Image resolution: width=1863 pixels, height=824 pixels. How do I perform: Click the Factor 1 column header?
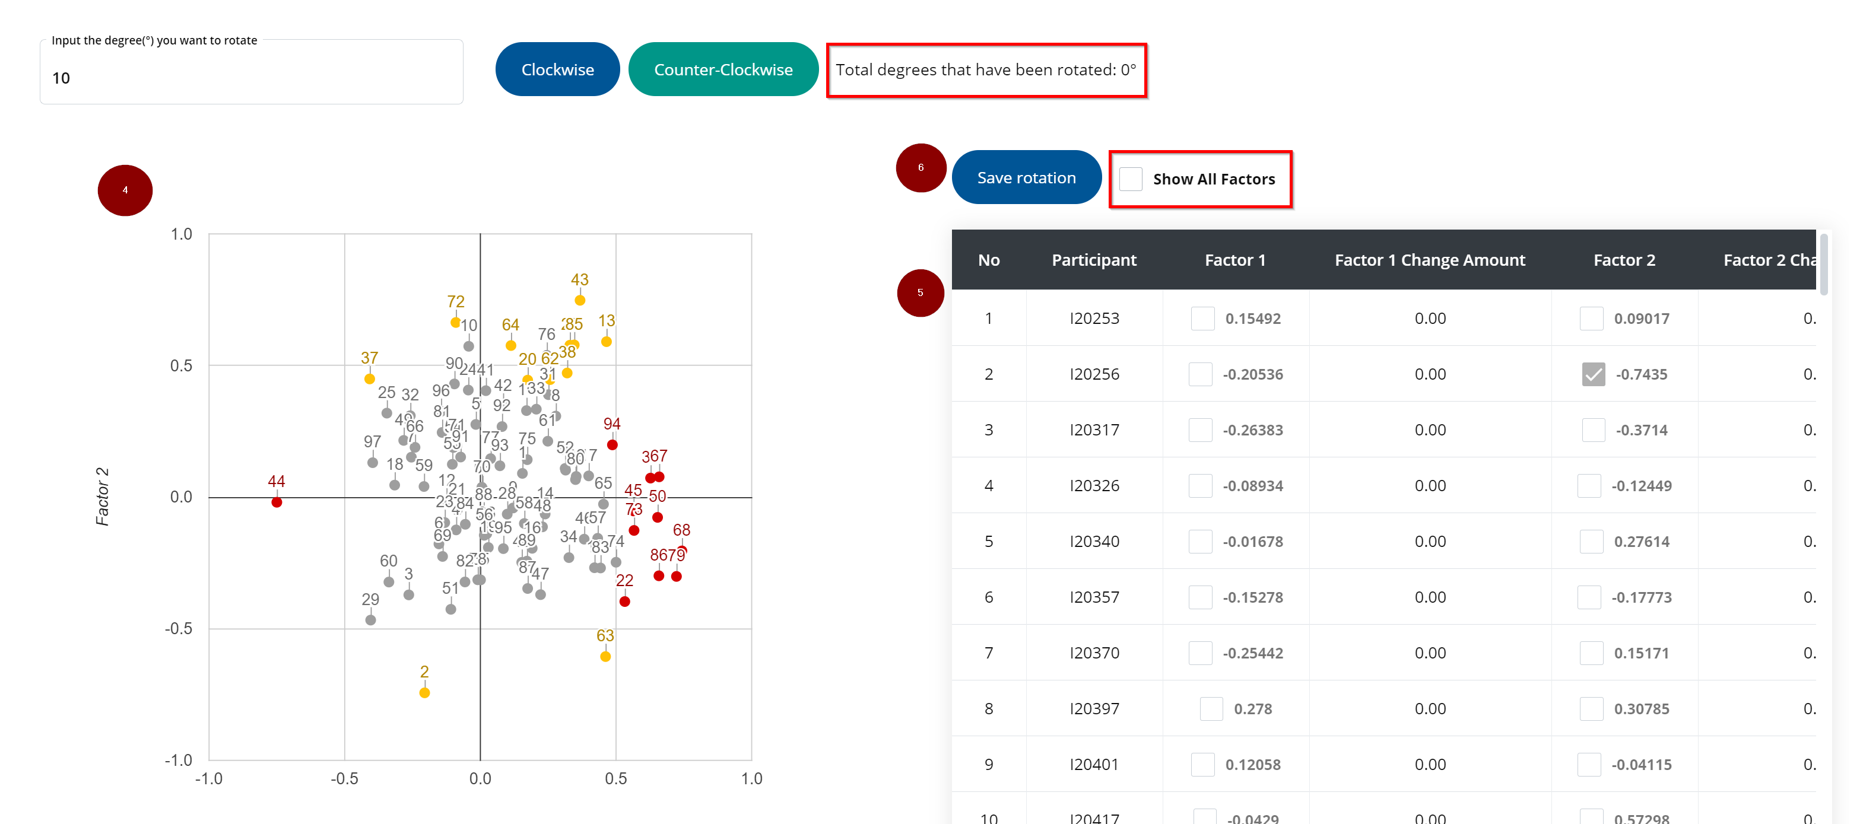[1234, 260]
